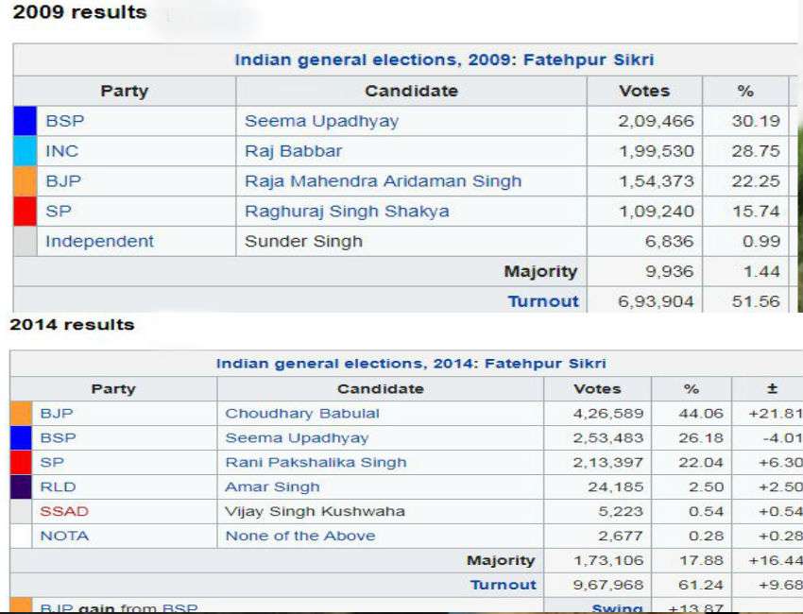Follow the INC party link

click(x=62, y=151)
